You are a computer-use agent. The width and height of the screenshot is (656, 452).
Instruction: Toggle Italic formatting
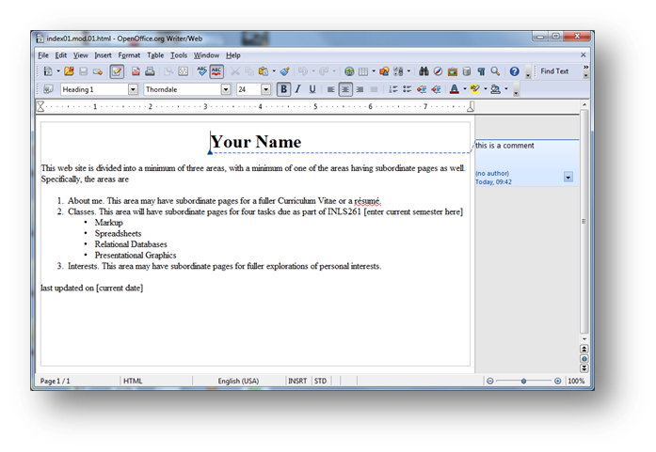(x=297, y=90)
